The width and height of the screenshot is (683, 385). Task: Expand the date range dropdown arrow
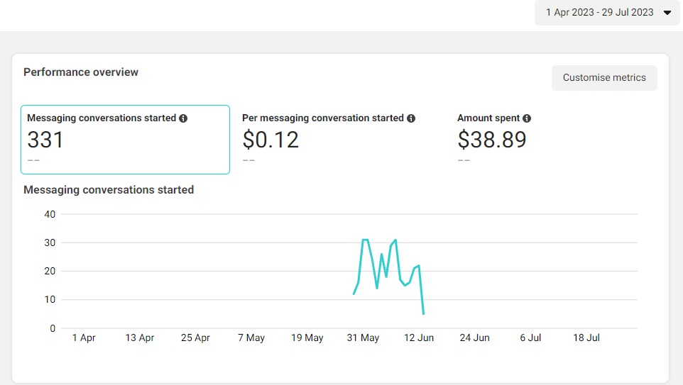click(667, 13)
